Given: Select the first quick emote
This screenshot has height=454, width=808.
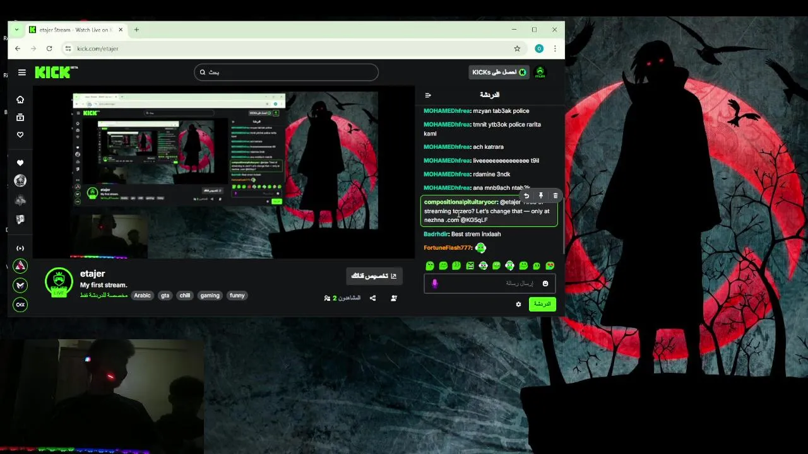Looking at the screenshot, I should coord(430,266).
